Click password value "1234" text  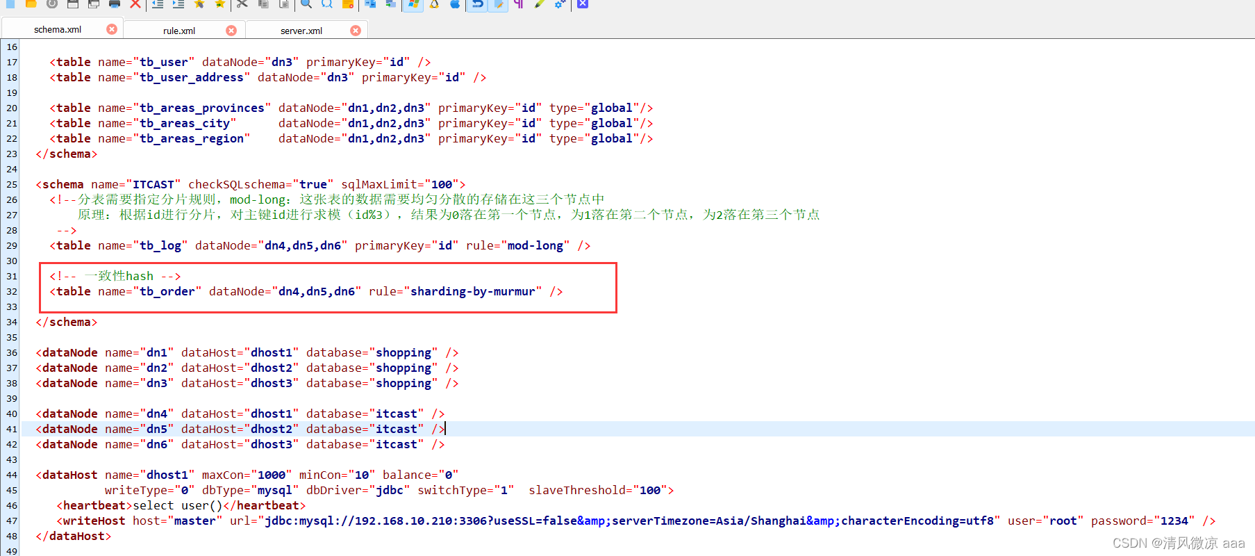click(1174, 521)
